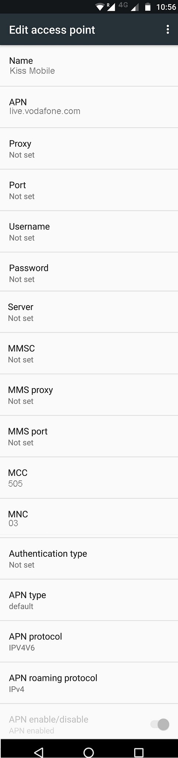Set the Proxy value

[x=89, y=149]
